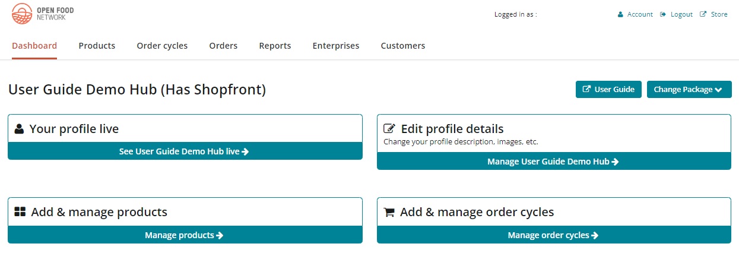Click the user icon beside Account
739x253 pixels.
click(x=620, y=14)
